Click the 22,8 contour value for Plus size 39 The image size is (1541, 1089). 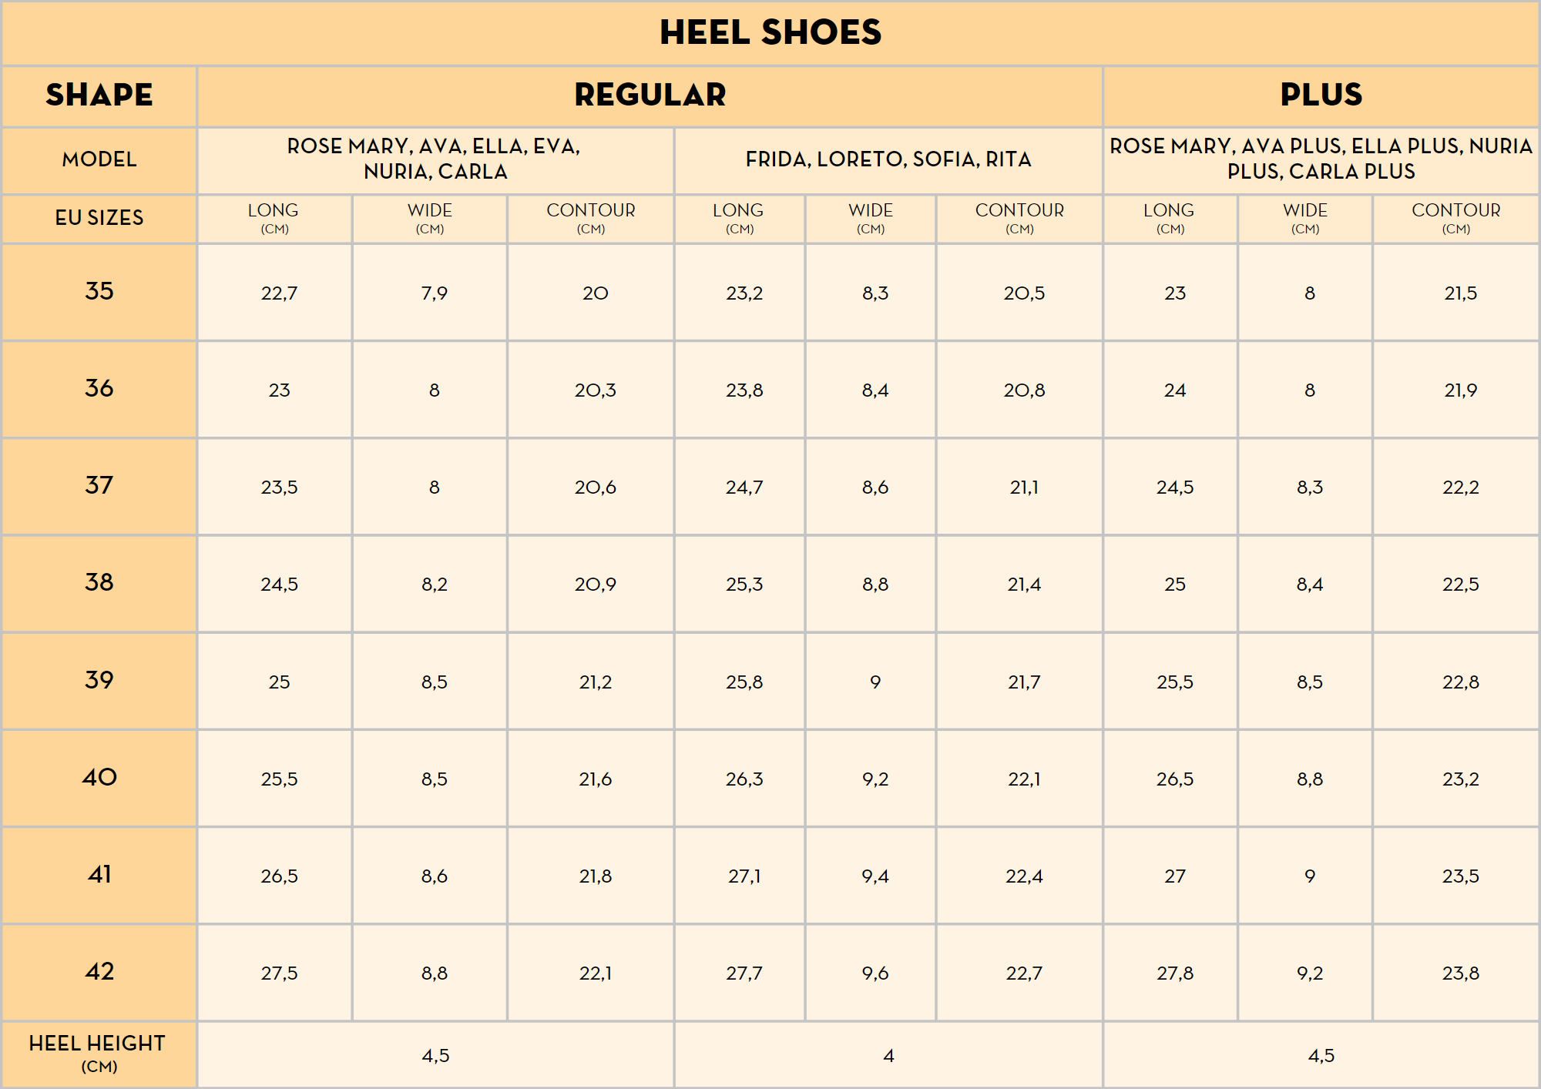(x=1460, y=682)
